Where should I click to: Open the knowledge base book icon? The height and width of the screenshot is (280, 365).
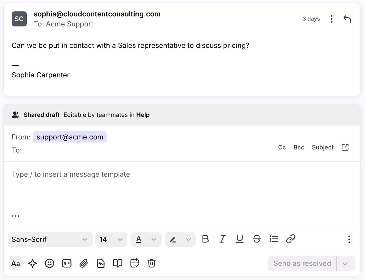click(118, 263)
